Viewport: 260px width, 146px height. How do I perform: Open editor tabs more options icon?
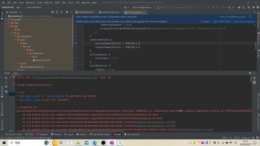[x=254, y=12]
